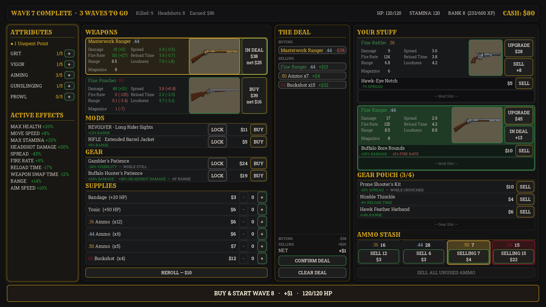Increase .50 Ammo quantity with plus

pyautogui.click(x=262, y=246)
